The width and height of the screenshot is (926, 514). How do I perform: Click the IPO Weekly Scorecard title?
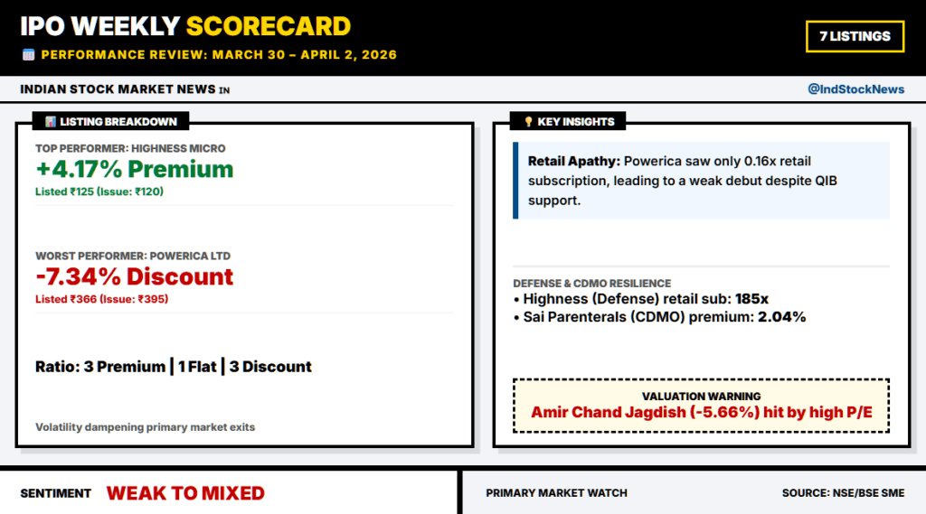tap(185, 25)
